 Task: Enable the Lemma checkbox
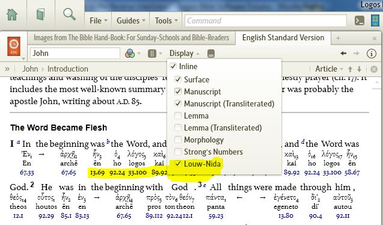pyautogui.click(x=178, y=116)
